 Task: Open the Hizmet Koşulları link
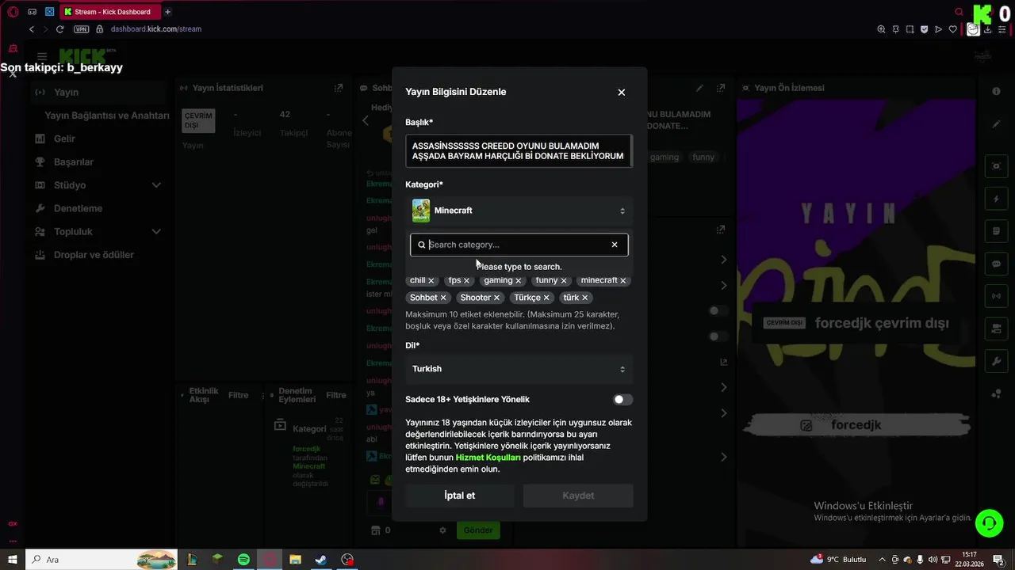tap(488, 458)
